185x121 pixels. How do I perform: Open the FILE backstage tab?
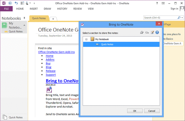[x=6, y=9]
